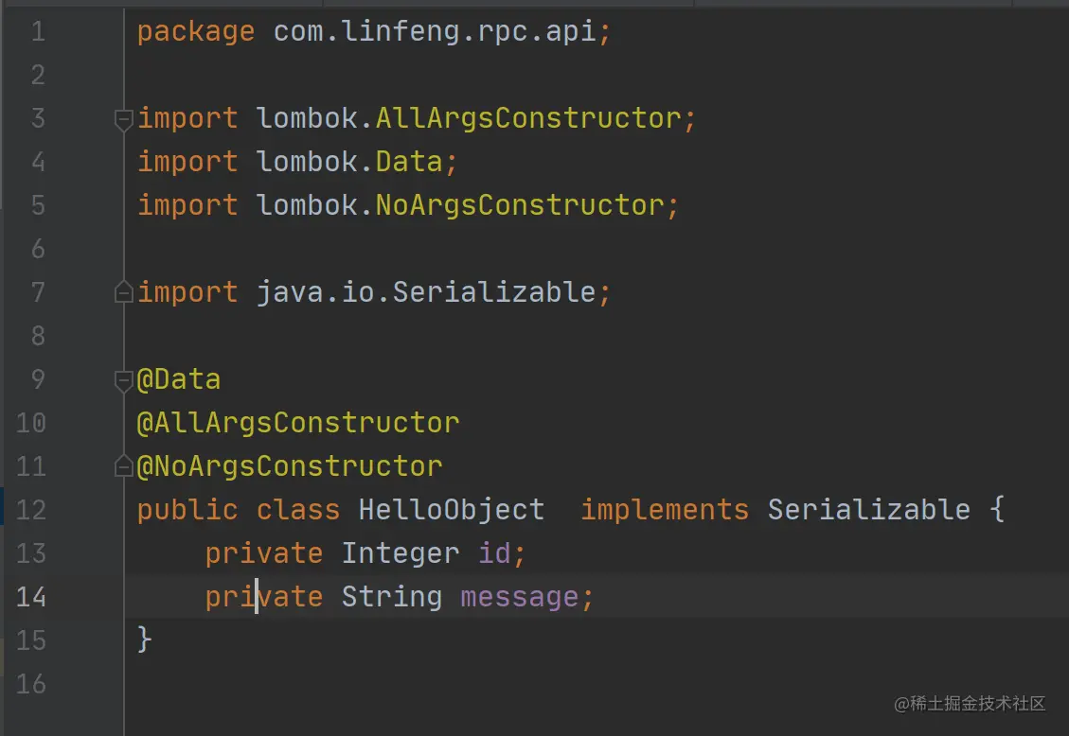Viewport: 1069px width, 736px height.
Task: Click the Integer type on line 13
Action: coord(400,553)
